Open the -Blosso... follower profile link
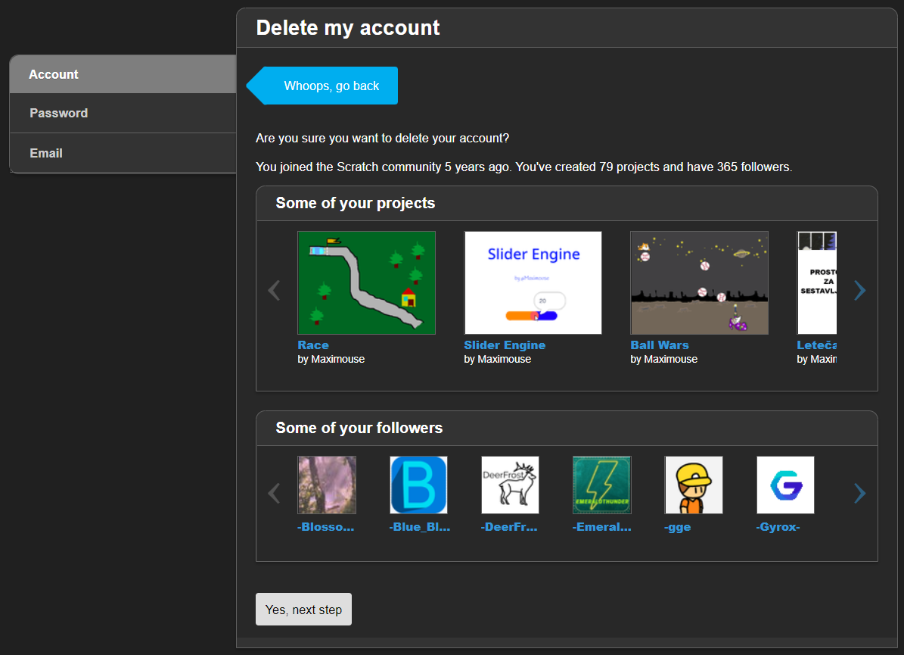Viewport: 904px width, 655px height. pyautogui.click(x=326, y=527)
